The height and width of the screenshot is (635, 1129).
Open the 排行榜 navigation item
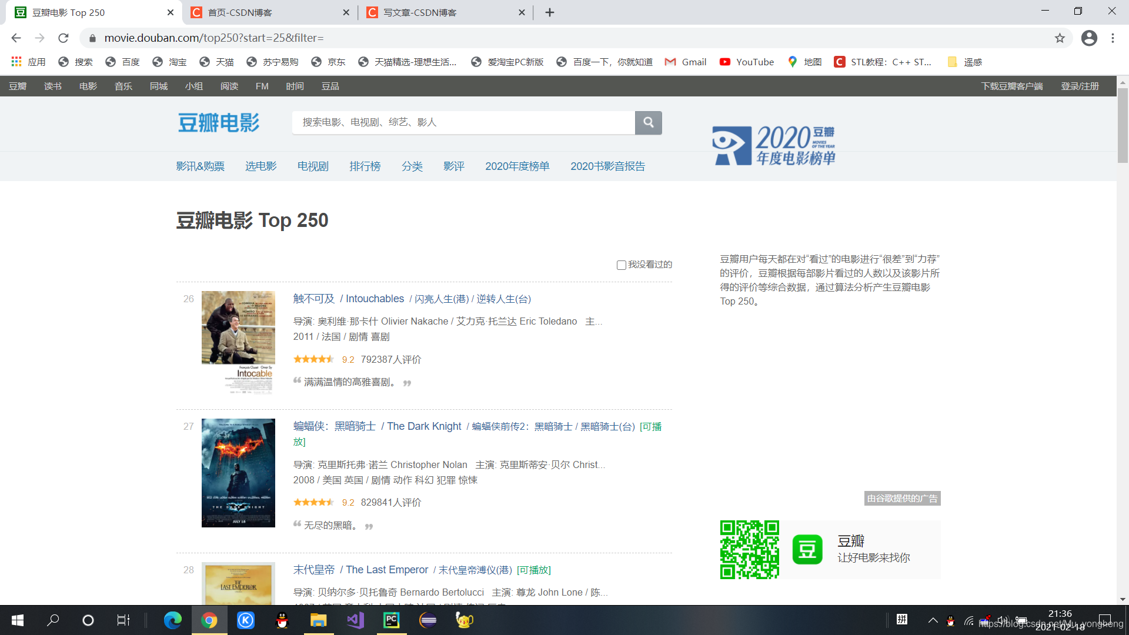click(x=365, y=166)
